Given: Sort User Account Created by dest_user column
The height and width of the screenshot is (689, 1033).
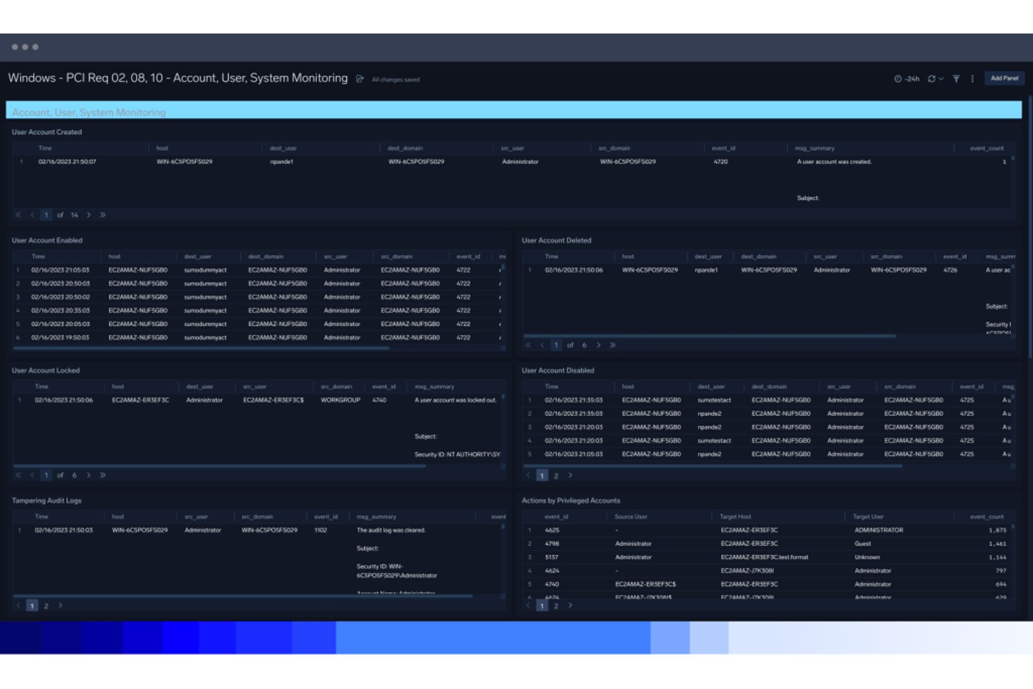Looking at the screenshot, I should pyautogui.click(x=283, y=148).
